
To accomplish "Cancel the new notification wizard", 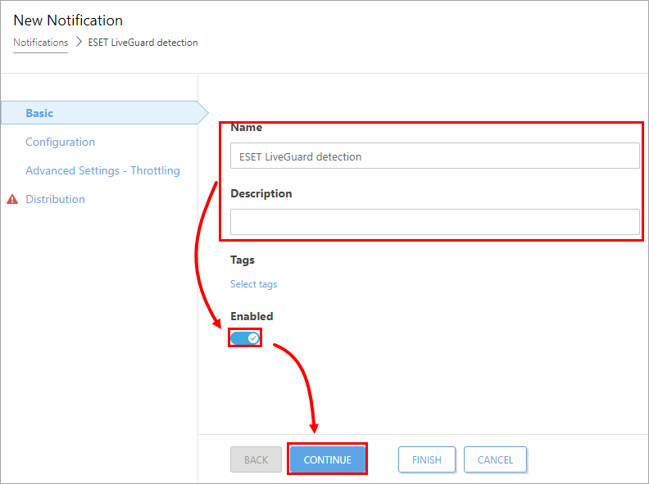I will (495, 459).
